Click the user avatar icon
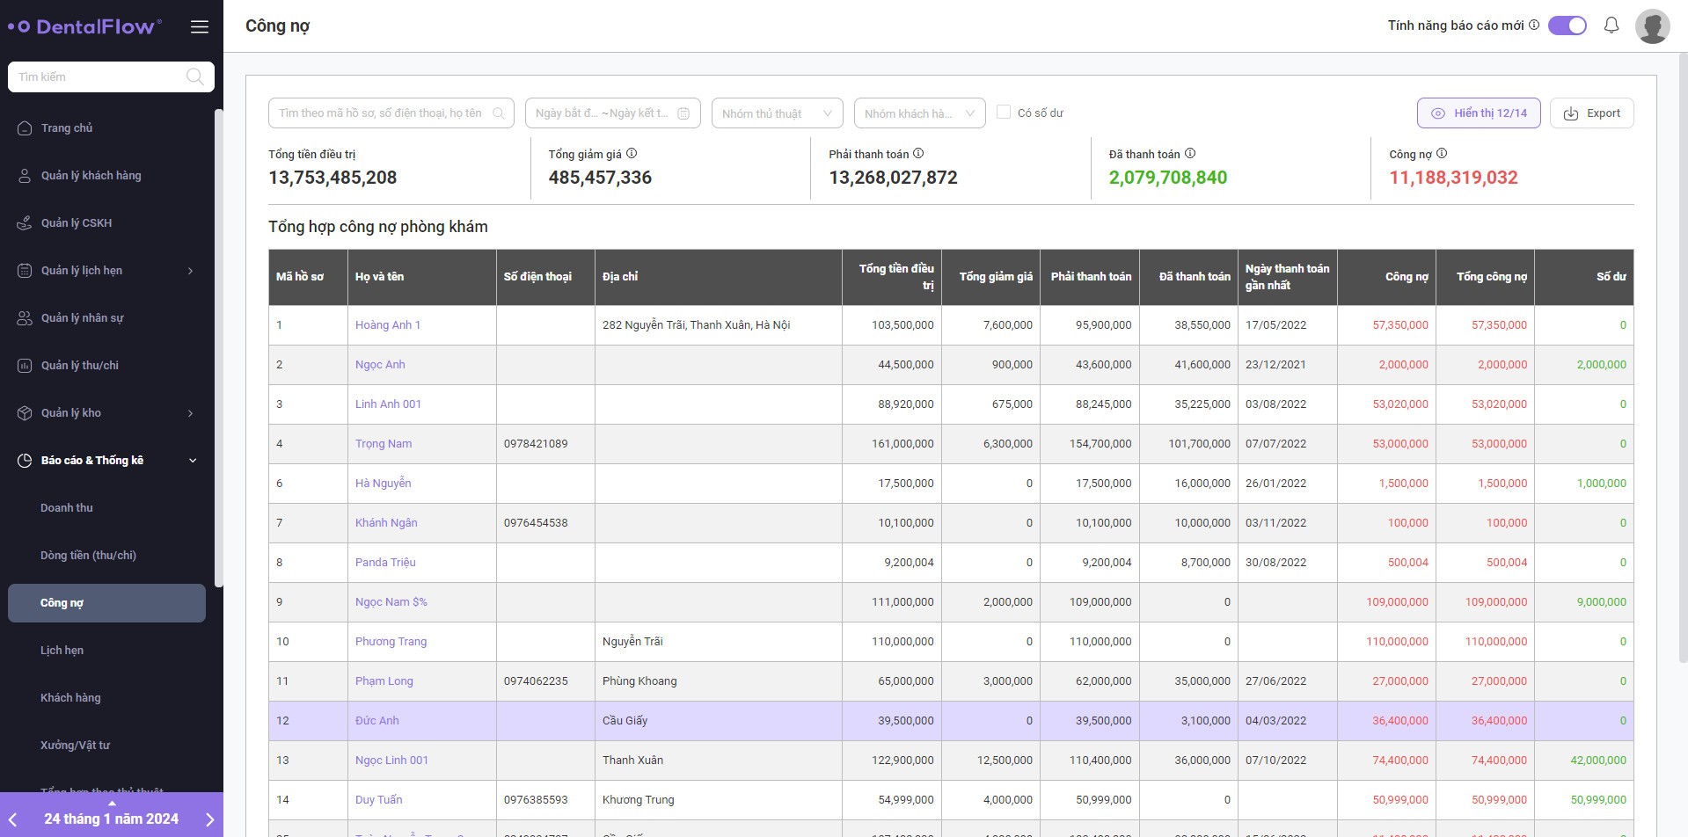 click(1652, 26)
